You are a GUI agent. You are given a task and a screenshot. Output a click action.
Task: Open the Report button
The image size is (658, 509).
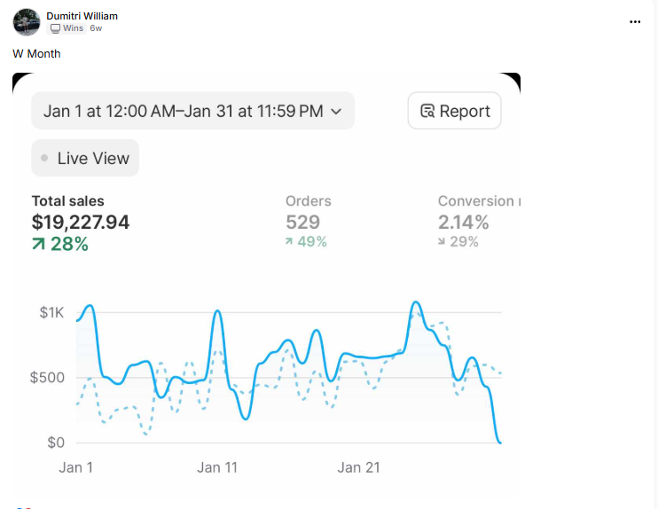click(454, 111)
